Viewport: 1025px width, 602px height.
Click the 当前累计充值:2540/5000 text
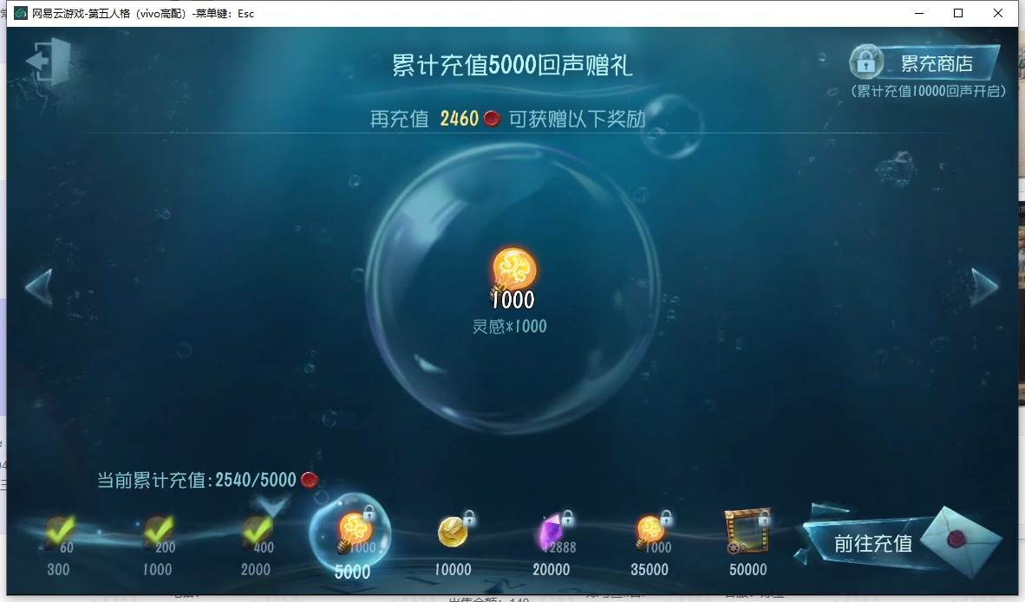[197, 480]
